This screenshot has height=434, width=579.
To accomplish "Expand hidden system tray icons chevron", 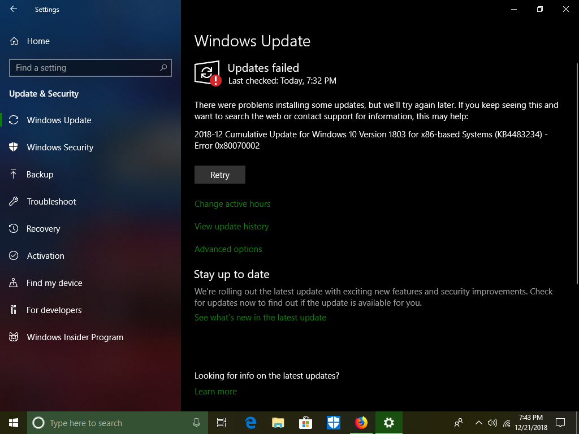I will pos(478,423).
